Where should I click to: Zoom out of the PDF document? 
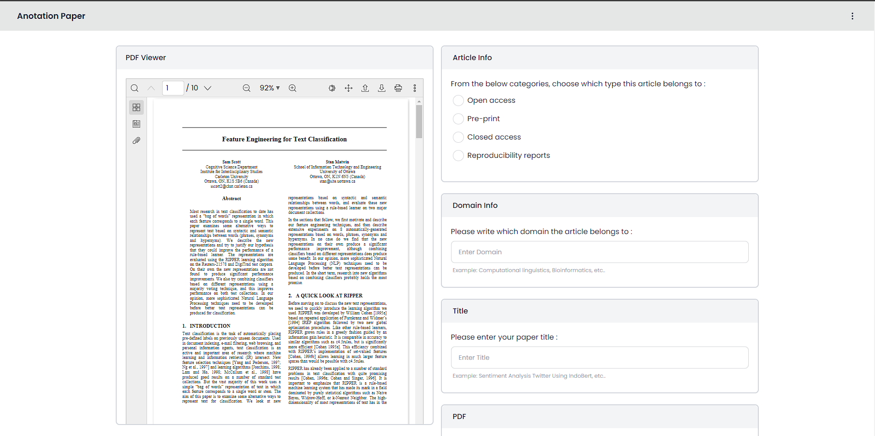click(247, 88)
